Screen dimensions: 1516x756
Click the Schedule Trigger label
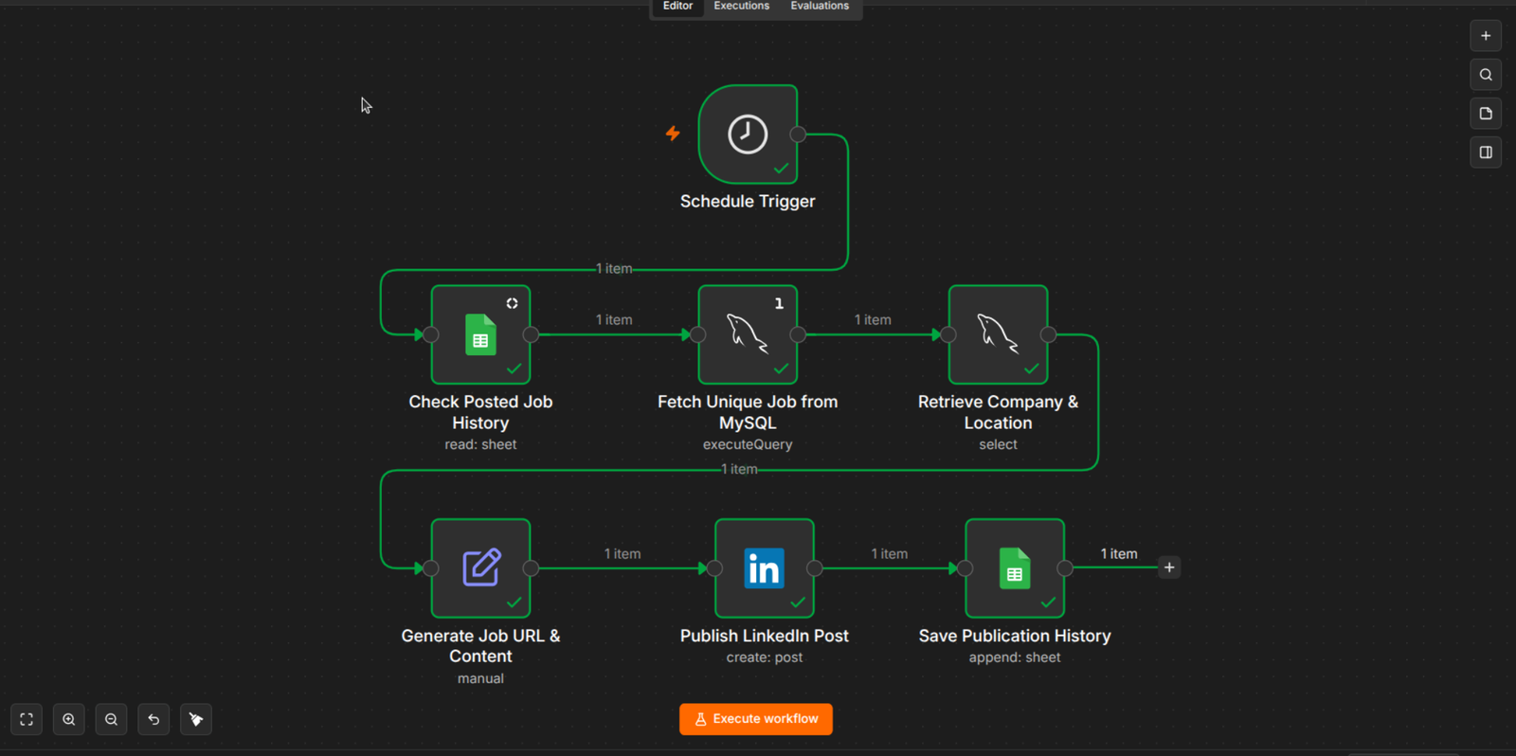click(x=748, y=201)
